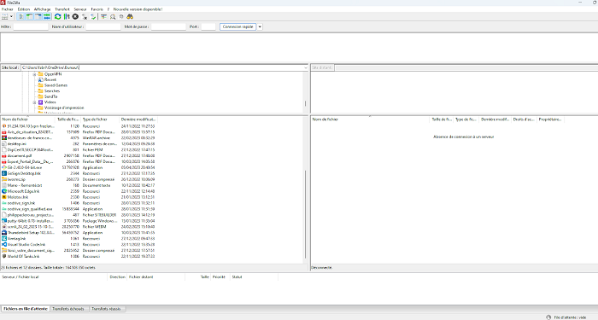Image resolution: width=598 pixels, height=320 pixels.
Task: Click the Port input field
Action: click(x=208, y=26)
